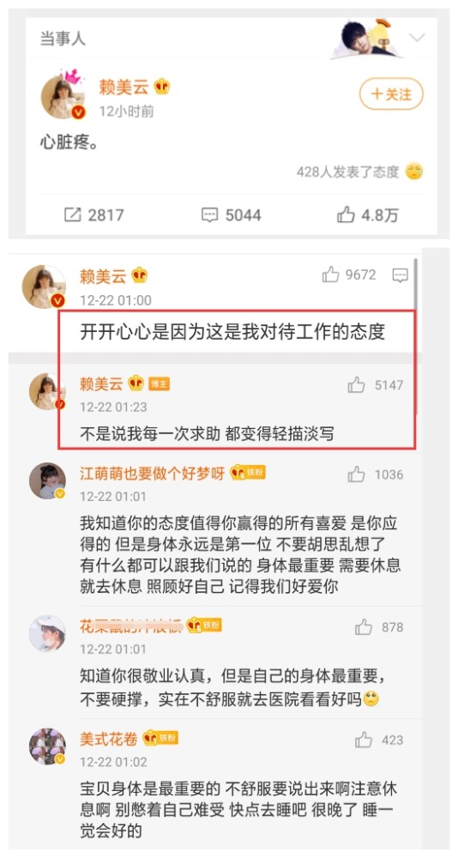This screenshot has height=858, width=458.
Task: Open comments via the 5044 comment icon
Action: click(x=209, y=214)
